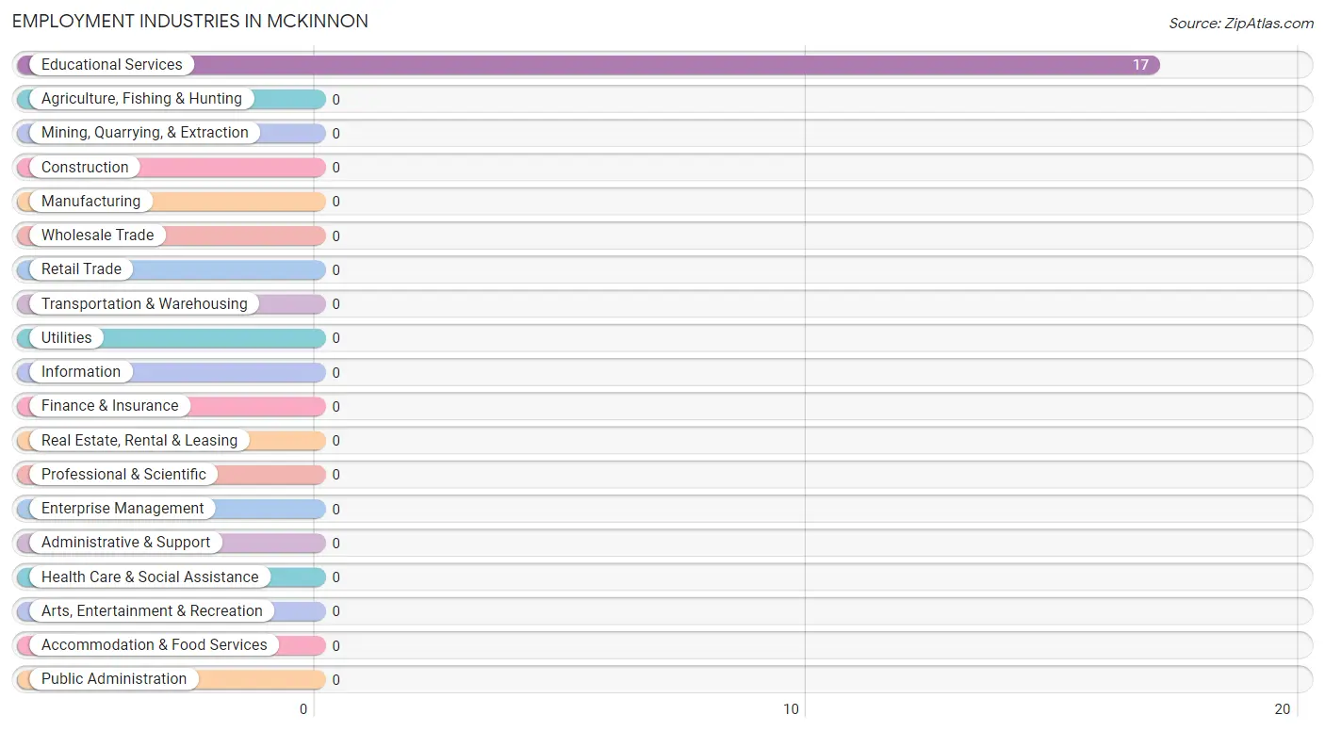
Task: Click the Finance & Insurance label
Action: click(109, 406)
